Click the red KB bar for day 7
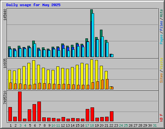The height and width of the screenshot is (129, 165). coord(39,112)
